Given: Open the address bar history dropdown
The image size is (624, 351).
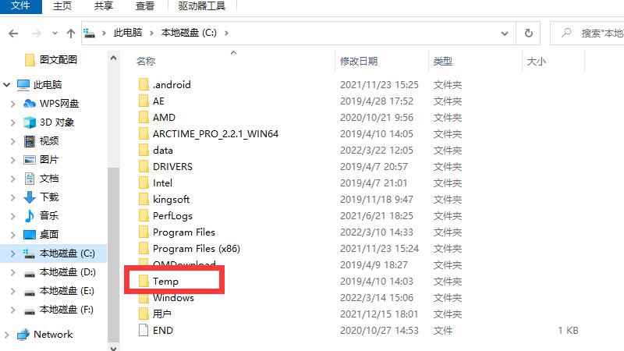Looking at the screenshot, I should pyautogui.click(x=505, y=34).
